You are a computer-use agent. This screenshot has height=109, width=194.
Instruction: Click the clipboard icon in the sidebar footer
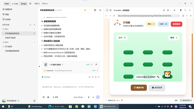coord(34,101)
